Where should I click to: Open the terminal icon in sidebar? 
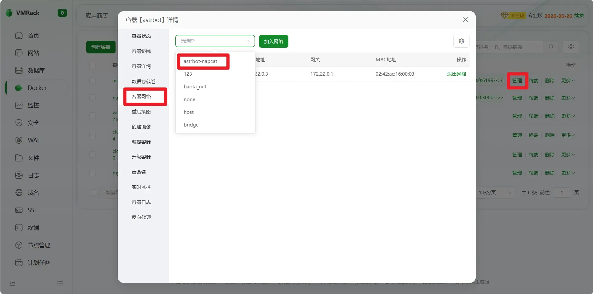click(19, 228)
